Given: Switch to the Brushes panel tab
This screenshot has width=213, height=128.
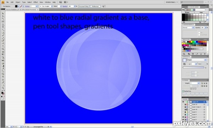Looking at the screenshot, I should [x=195, y=39].
